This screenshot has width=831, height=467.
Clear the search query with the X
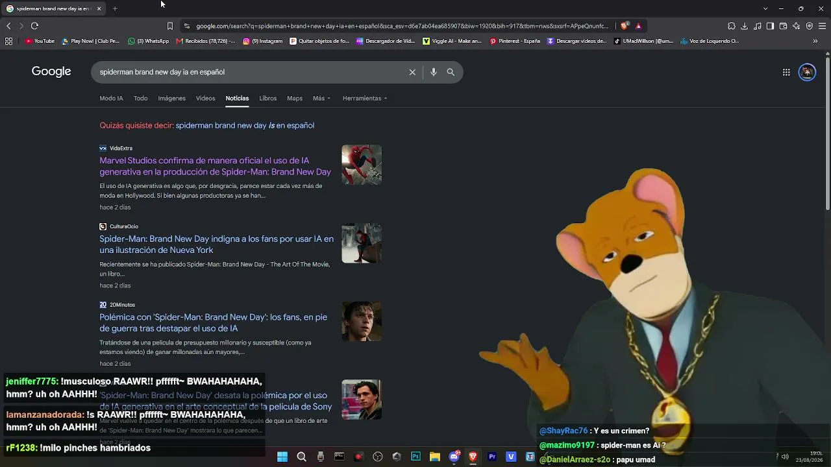(x=412, y=72)
